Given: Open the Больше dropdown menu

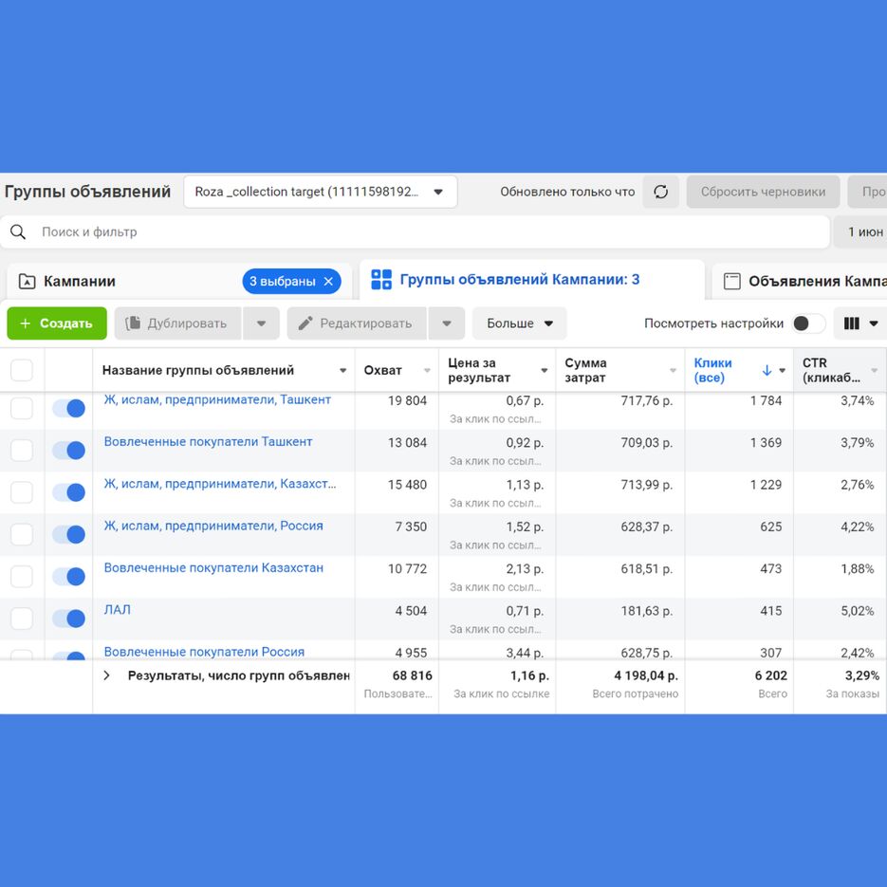Looking at the screenshot, I should click(x=519, y=323).
